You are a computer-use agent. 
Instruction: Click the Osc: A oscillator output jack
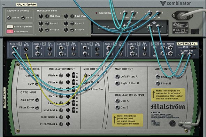click(x=117, y=101)
